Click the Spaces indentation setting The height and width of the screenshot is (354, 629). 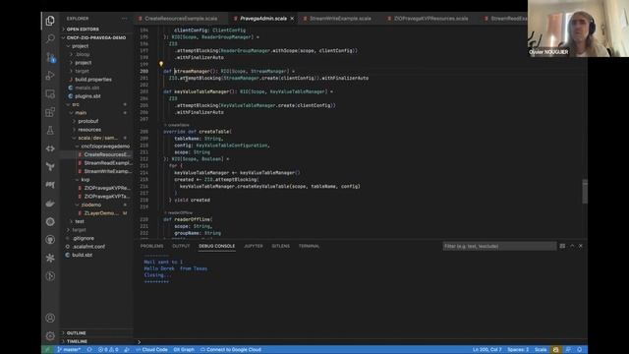point(518,350)
